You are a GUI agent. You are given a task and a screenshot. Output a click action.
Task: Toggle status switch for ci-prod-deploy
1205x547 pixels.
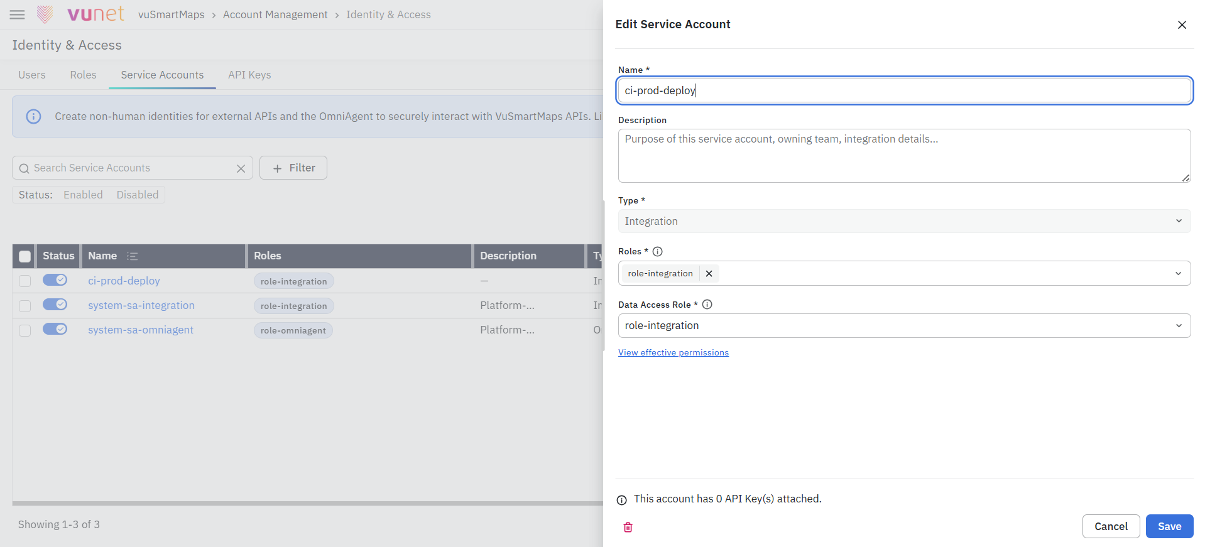point(55,280)
